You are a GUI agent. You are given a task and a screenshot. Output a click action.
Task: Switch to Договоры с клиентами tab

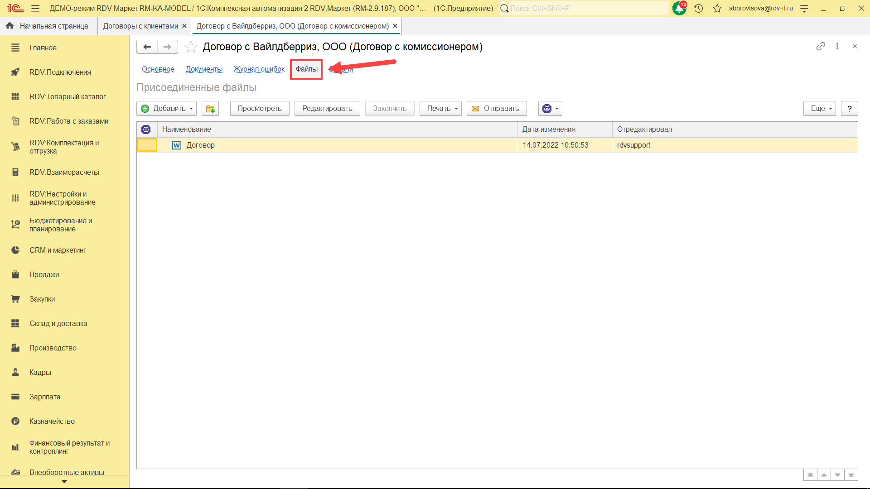point(140,26)
